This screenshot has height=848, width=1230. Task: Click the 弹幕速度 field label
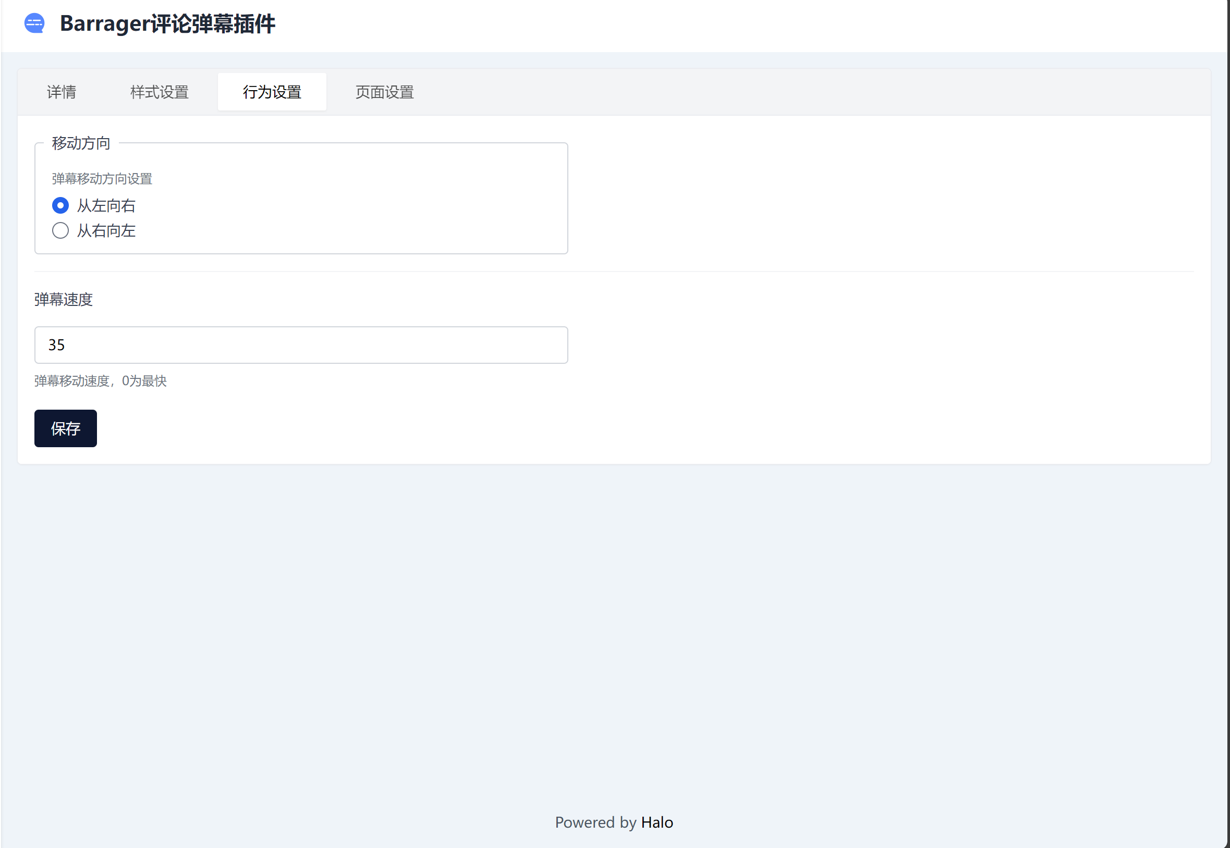pyautogui.click(x=63, y=299)
